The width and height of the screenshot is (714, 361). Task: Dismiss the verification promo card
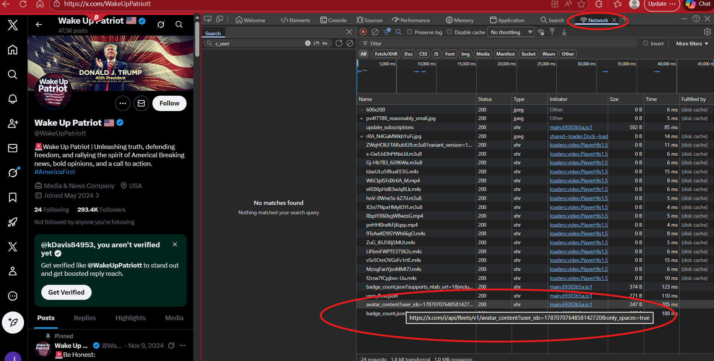point(175,244)
